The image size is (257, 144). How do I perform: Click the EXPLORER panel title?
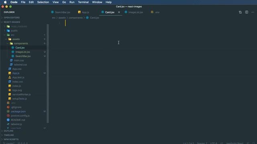(x=9, y=12)
